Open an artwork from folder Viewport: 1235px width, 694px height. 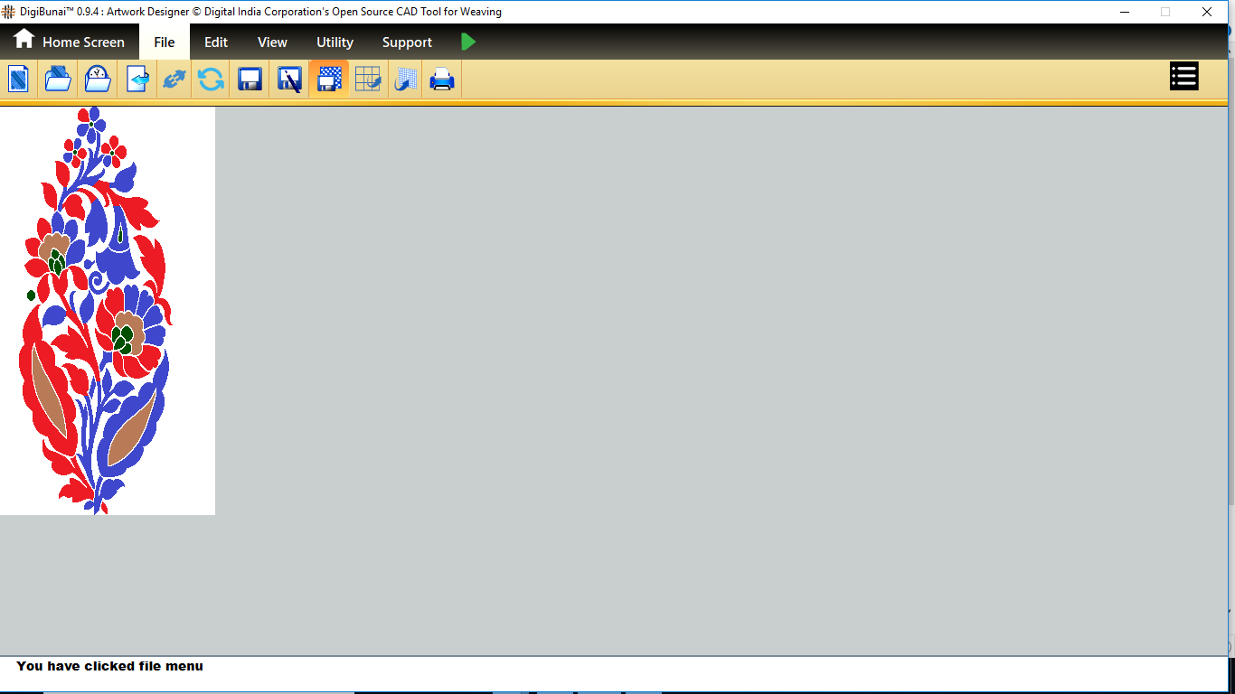point(58,80)
